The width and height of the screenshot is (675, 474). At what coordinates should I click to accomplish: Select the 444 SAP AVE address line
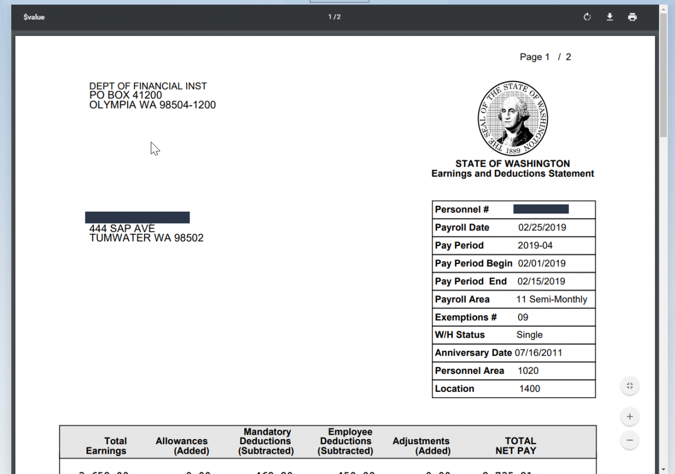(x=122, y=229)
